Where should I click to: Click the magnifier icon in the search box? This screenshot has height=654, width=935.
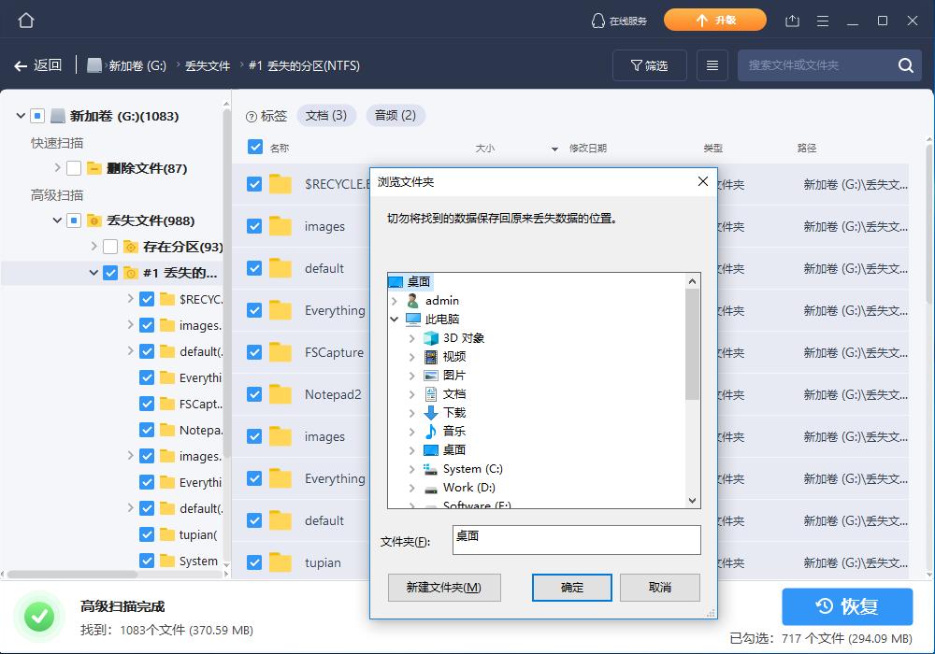click(x=904, y=65)
